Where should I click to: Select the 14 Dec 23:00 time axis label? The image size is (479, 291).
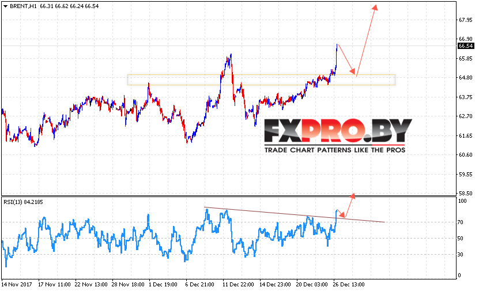pyautogui.click(x=276, y=284)
